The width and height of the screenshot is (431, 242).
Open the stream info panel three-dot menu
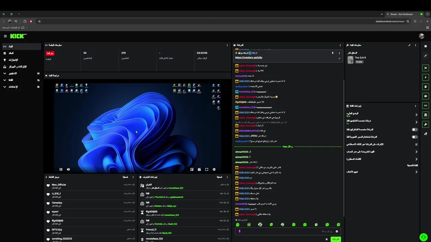click(x=415, y=45)
